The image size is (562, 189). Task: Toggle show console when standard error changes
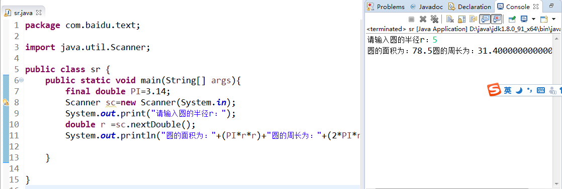coord(497,19)
